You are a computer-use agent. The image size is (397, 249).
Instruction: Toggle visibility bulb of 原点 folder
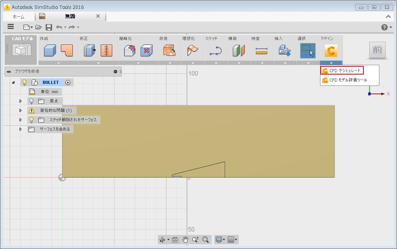31,101
